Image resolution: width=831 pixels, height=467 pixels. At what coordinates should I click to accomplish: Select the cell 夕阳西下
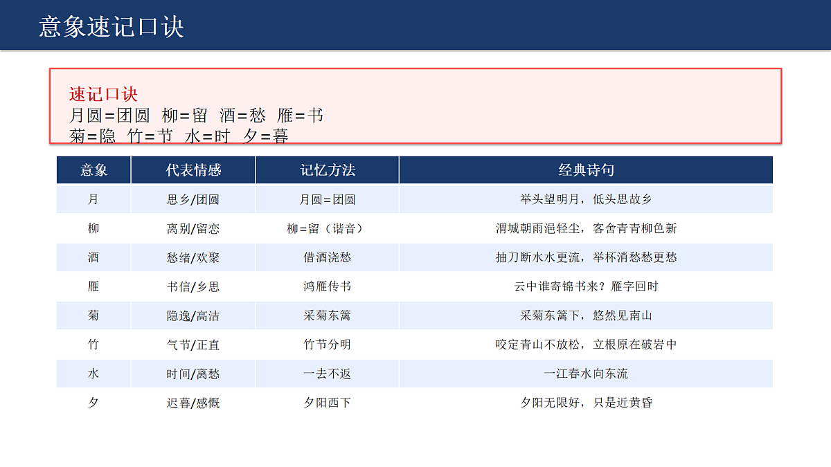(x=328, y=403)
